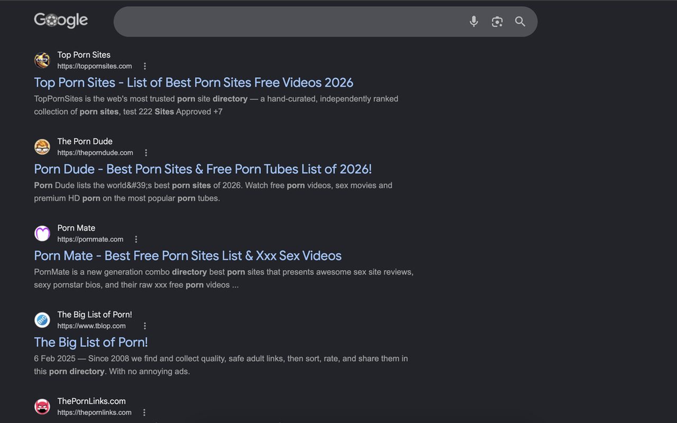Open more options next to www.tblop.com URL
This screenshot has width=677, height=423.
[145, 326]
